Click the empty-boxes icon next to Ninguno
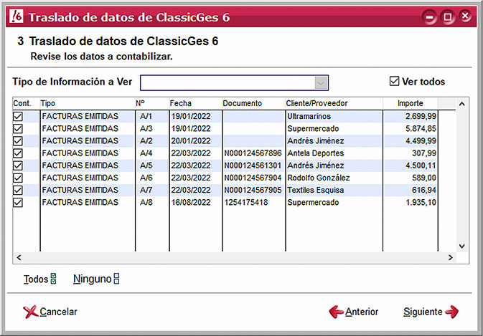Screen dimensions: 483x336 (116, 279)
